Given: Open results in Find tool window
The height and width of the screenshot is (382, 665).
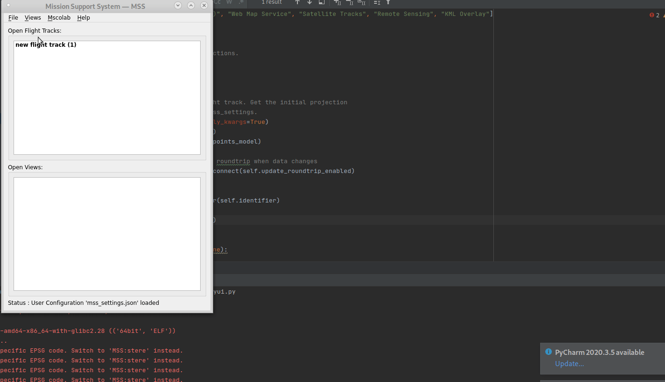Looking at the screenshot, I should [321, 3].
